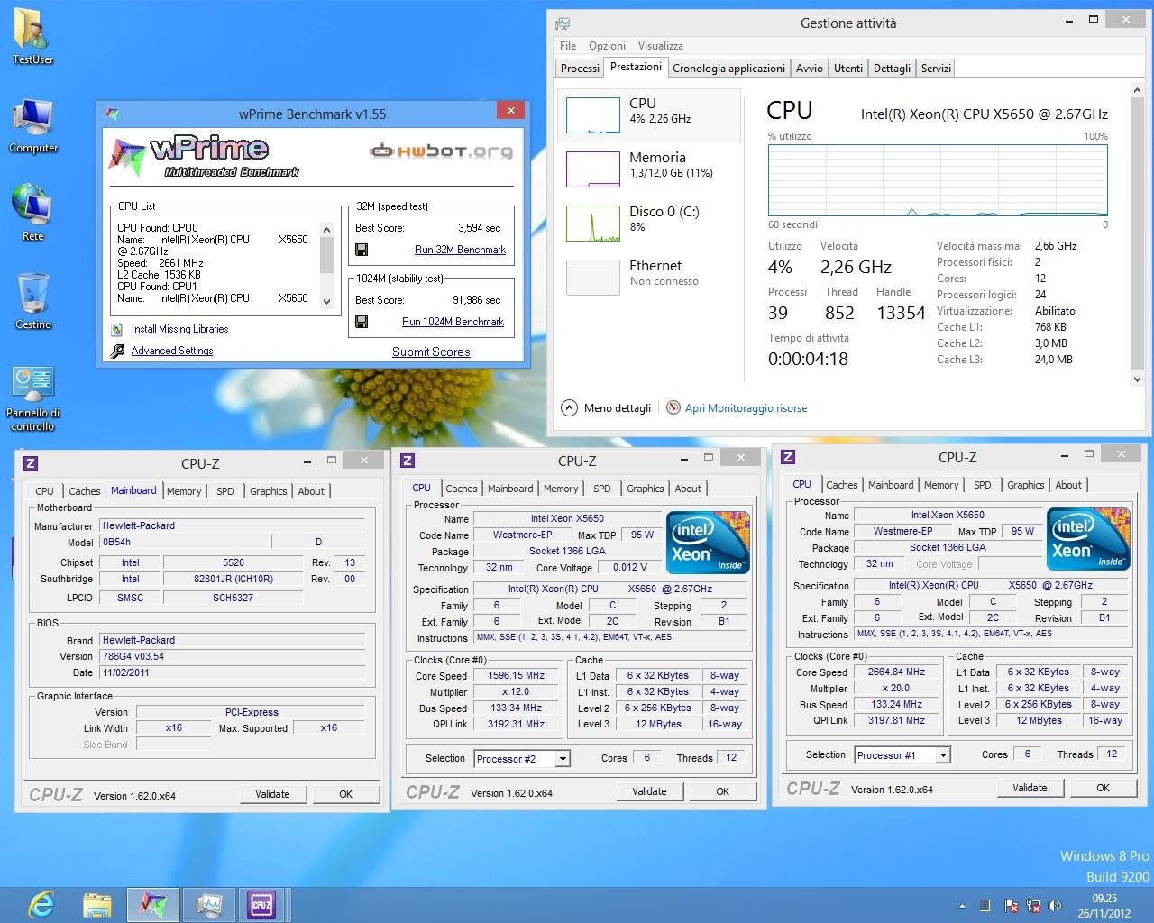The image size is (1154, 923).
Task: Click the floppy save icon for 1024M score
Action: pyautogui.click(x=362, y=322)
